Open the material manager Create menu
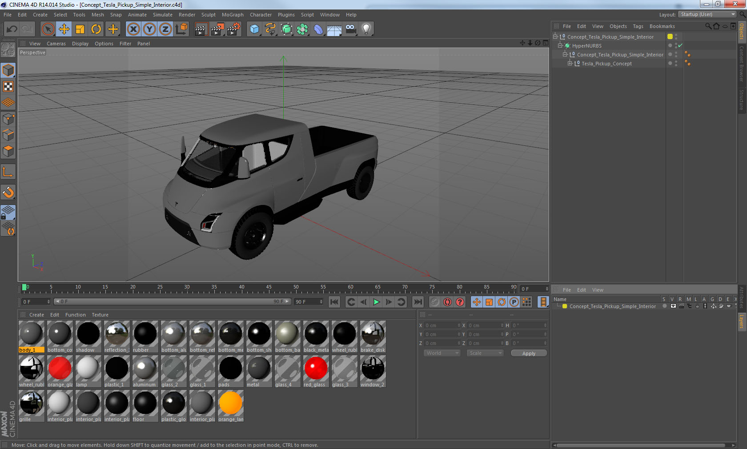 pyautogui.click(x=36, y=315)
